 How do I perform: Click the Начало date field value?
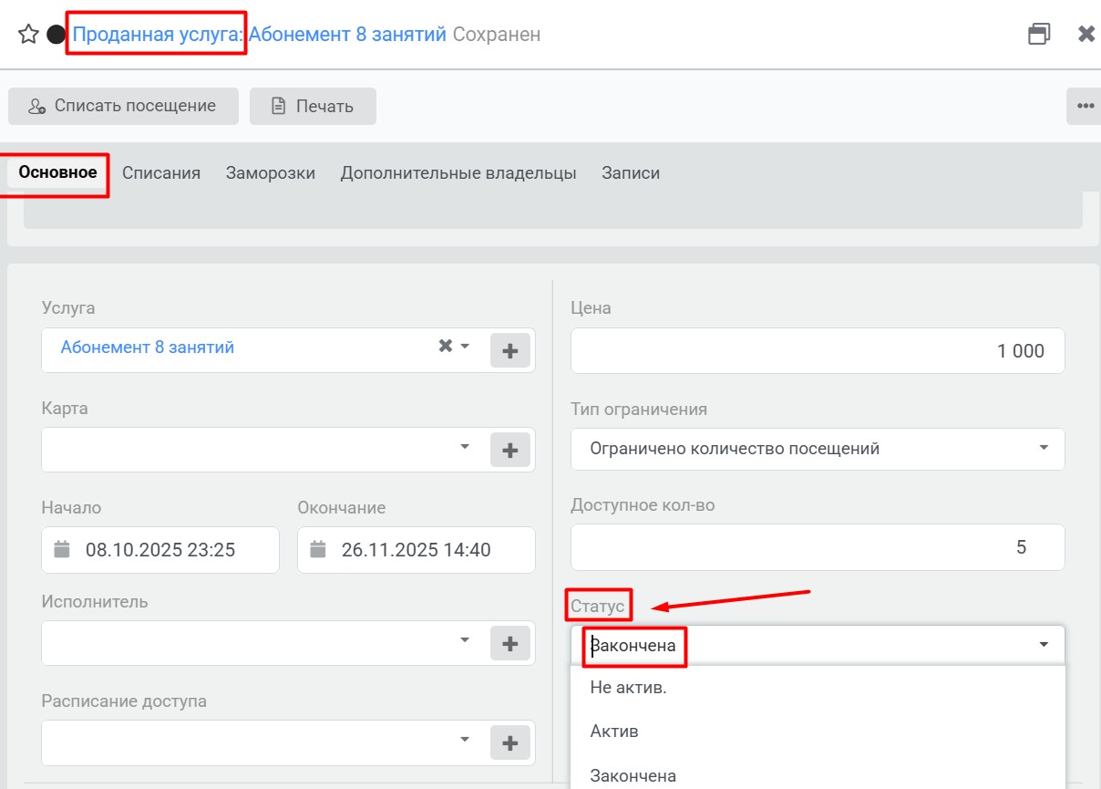[x=160, y=550]
